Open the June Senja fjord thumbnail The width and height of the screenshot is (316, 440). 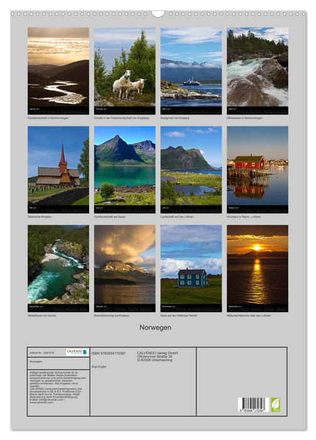point(125,170)
